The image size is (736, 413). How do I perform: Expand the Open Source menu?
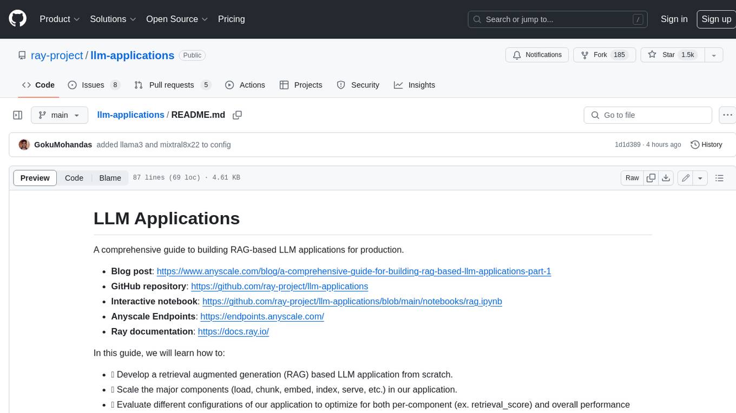point(177,19)
